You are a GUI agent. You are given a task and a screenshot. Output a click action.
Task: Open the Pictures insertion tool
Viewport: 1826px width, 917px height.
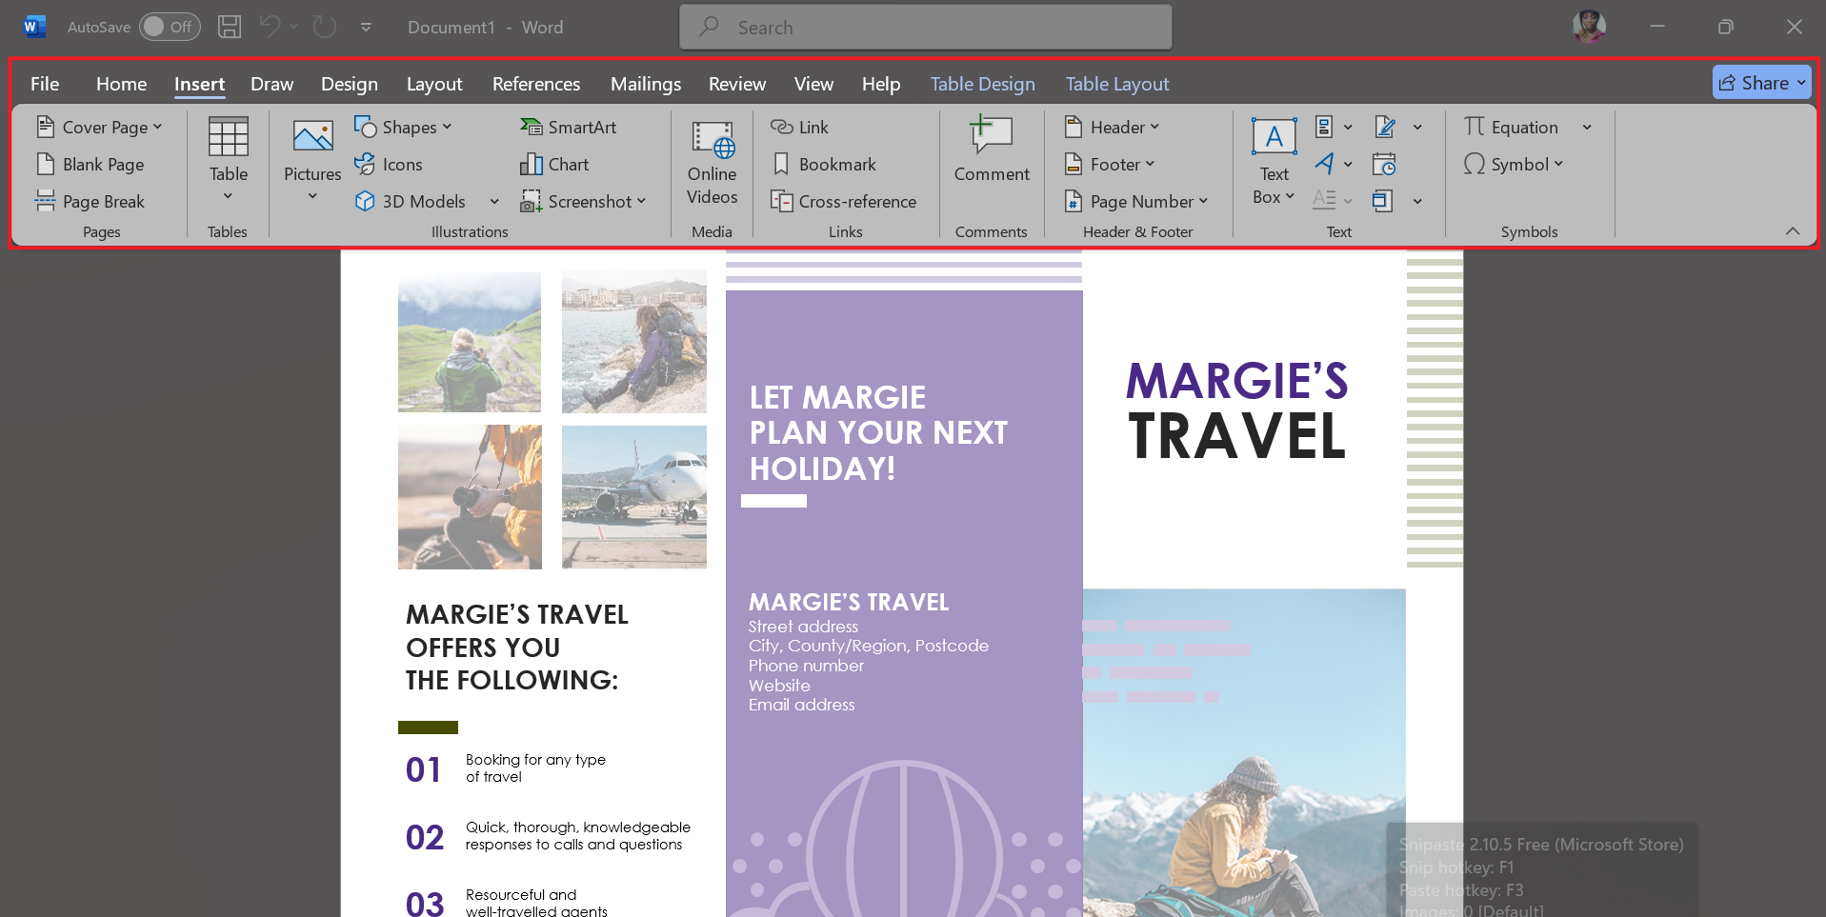coord(311,157)
